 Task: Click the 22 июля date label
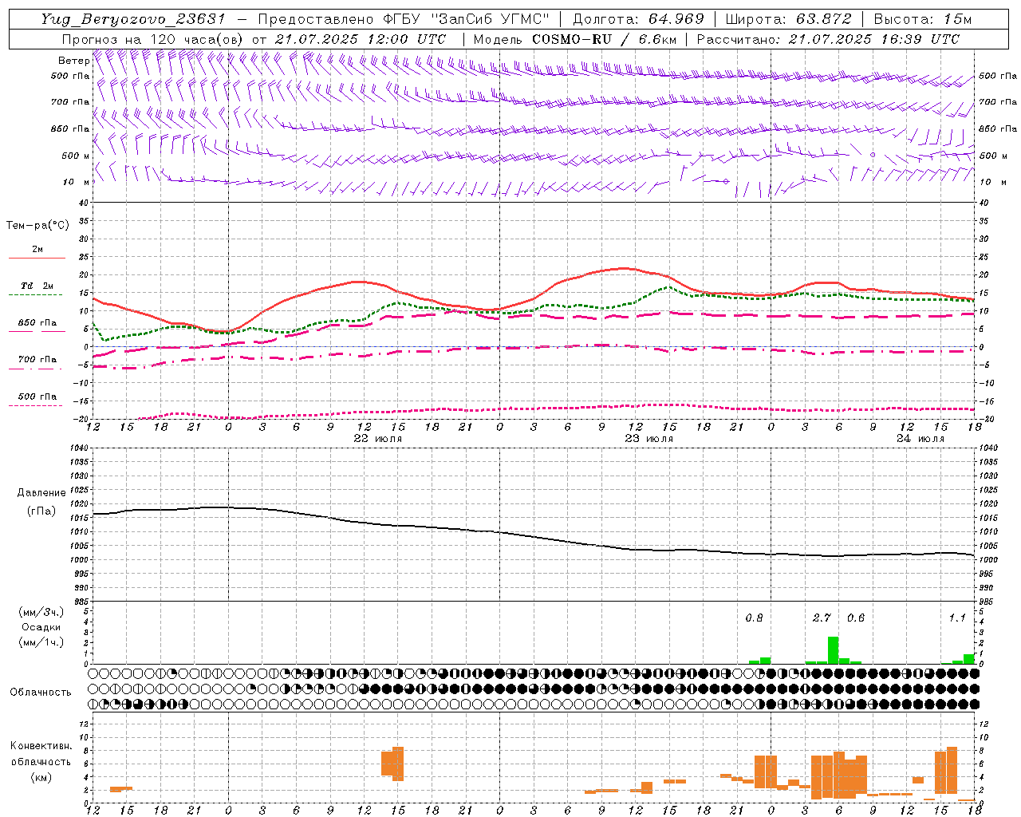[x=378, y=439]
